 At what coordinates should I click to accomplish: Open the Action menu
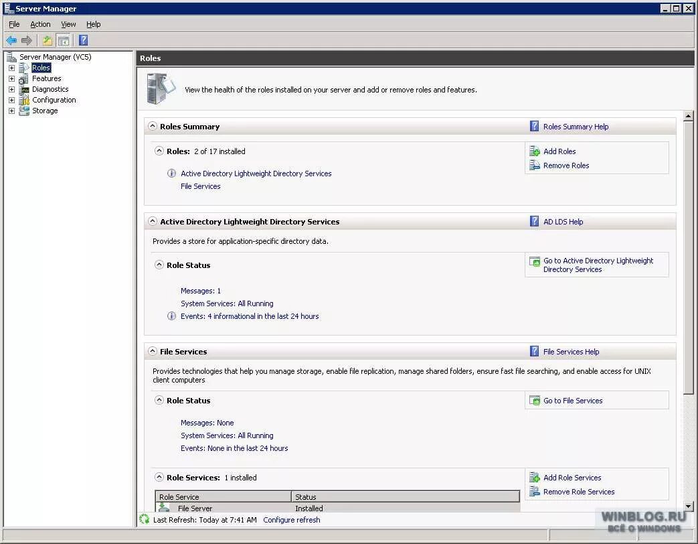(40, 24)
